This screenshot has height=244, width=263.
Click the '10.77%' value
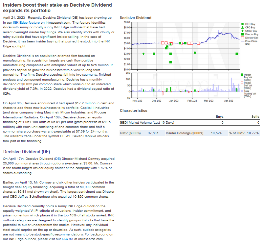[253, 133]
